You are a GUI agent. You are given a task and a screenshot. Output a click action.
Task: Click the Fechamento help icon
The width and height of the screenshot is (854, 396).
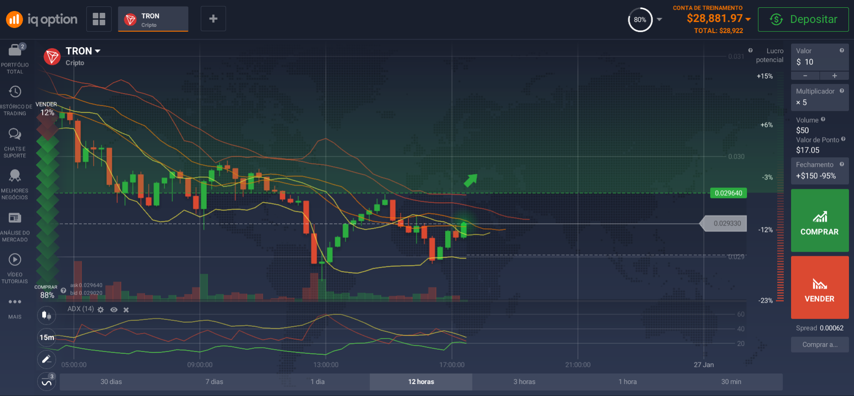click(842, 164)
